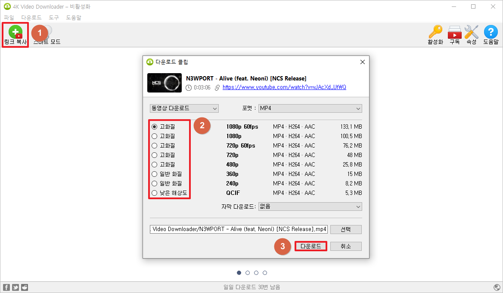503x293 pixels.
Task: Select the 720p 48 MB quality option
Action: pyautogui.click(x=154, y=155)
